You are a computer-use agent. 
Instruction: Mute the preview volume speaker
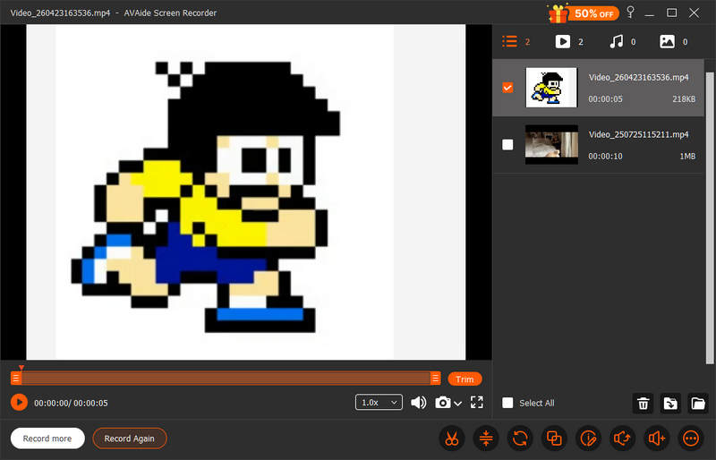click(418, 403)
